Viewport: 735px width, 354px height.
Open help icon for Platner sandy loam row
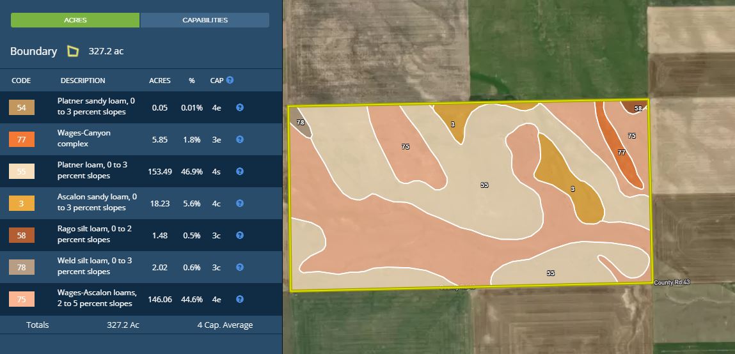[240, 107]
